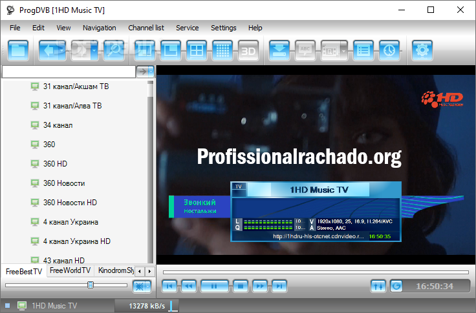Click the 1HD Music TV OSD title
This screenshot has height=313, width=476.
[319, 190]
